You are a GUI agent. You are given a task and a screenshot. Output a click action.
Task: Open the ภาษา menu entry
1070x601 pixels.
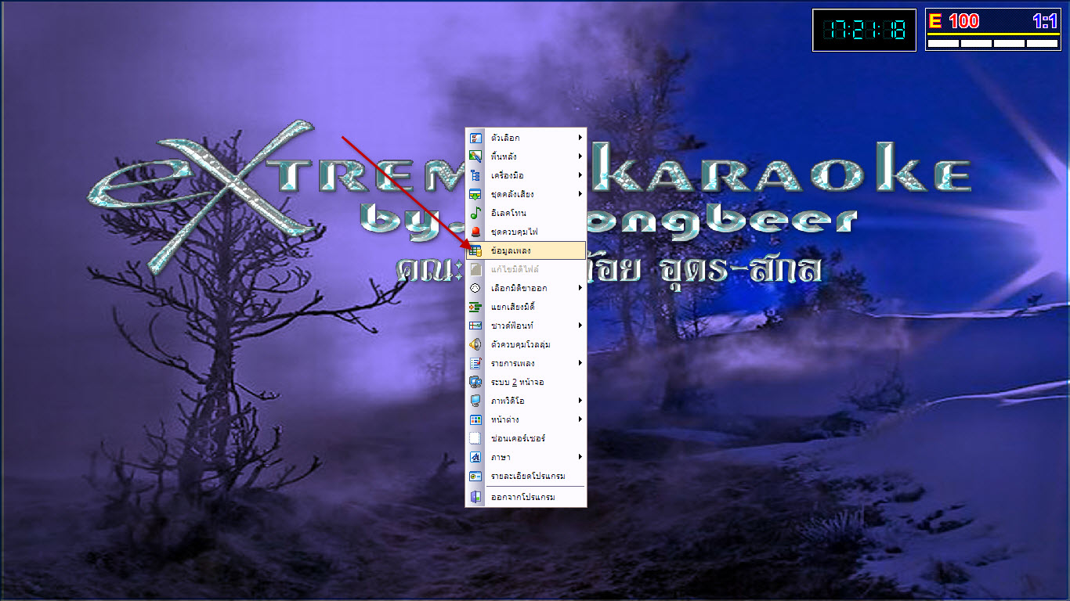[526, 457]
